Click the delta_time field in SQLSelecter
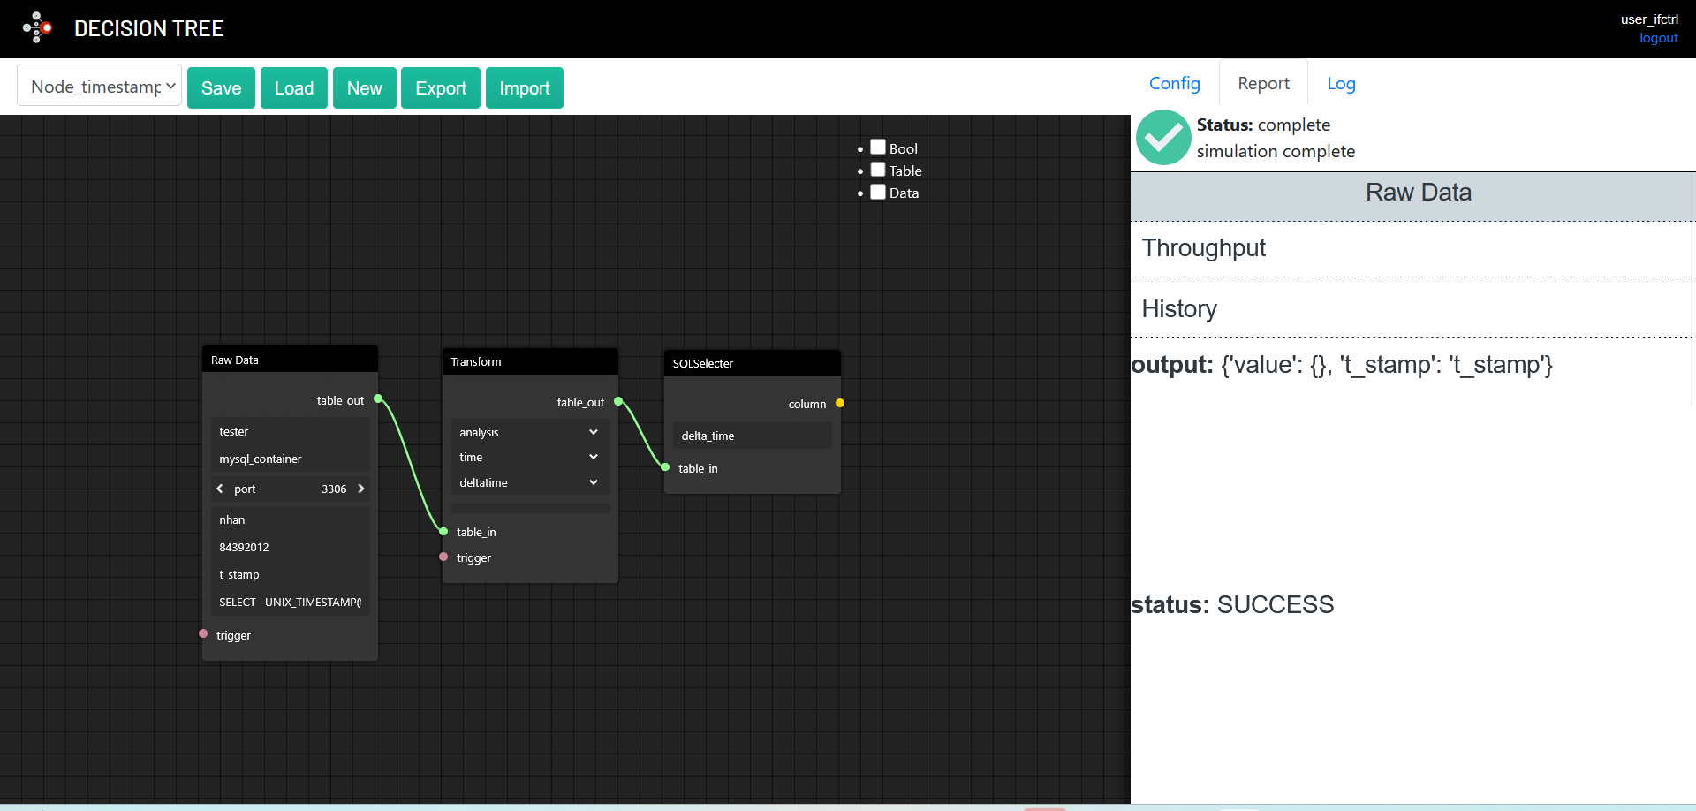The image size is (1696, 811). click(752, 436)
